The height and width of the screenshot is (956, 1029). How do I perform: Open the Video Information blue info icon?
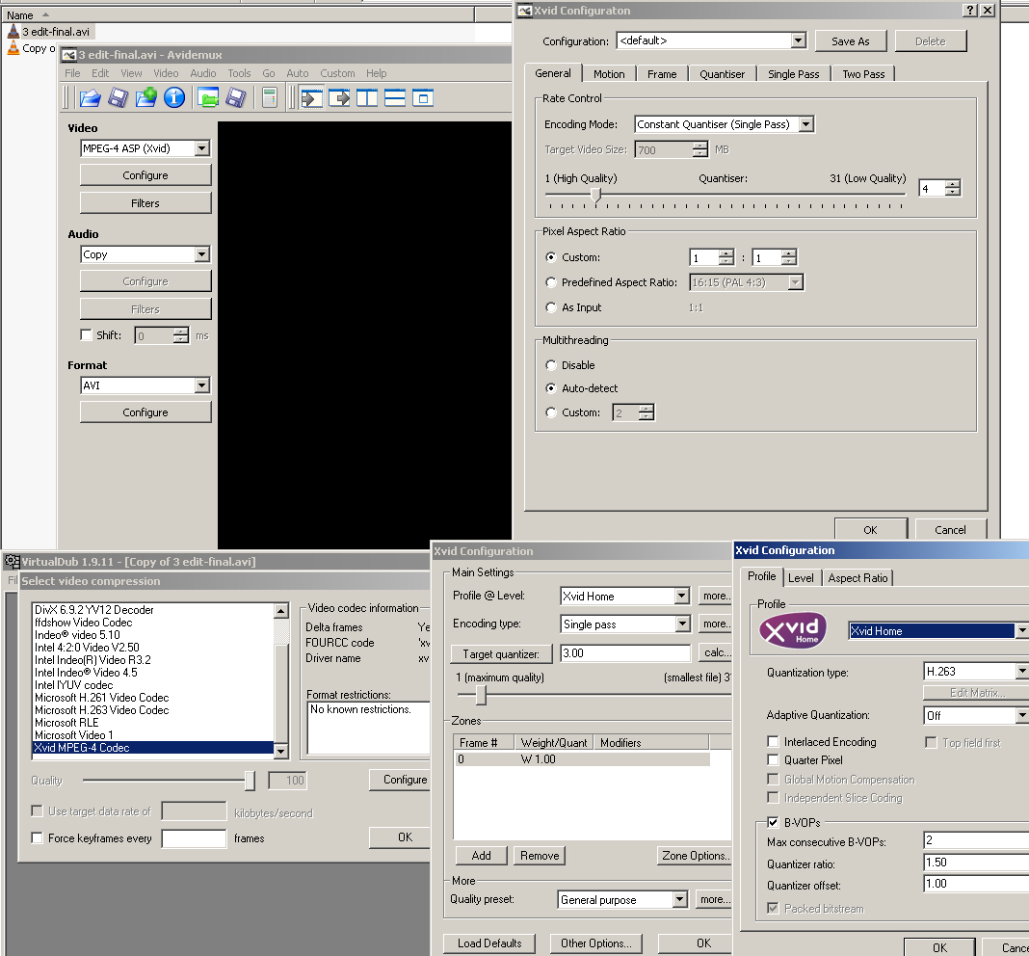[x=173, y=98]
